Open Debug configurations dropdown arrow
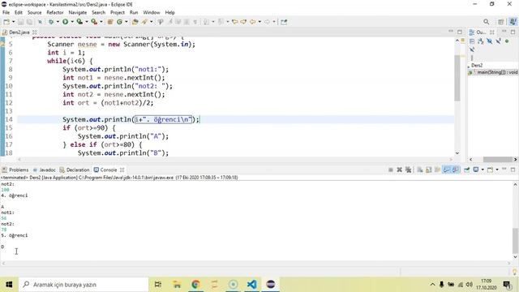This screenshot has width=519, height=292. pos(58,22)
